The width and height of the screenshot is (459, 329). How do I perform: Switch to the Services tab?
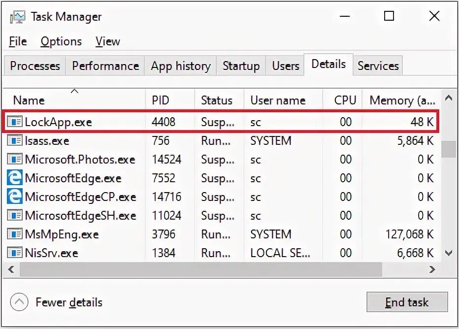click(378, 66)
